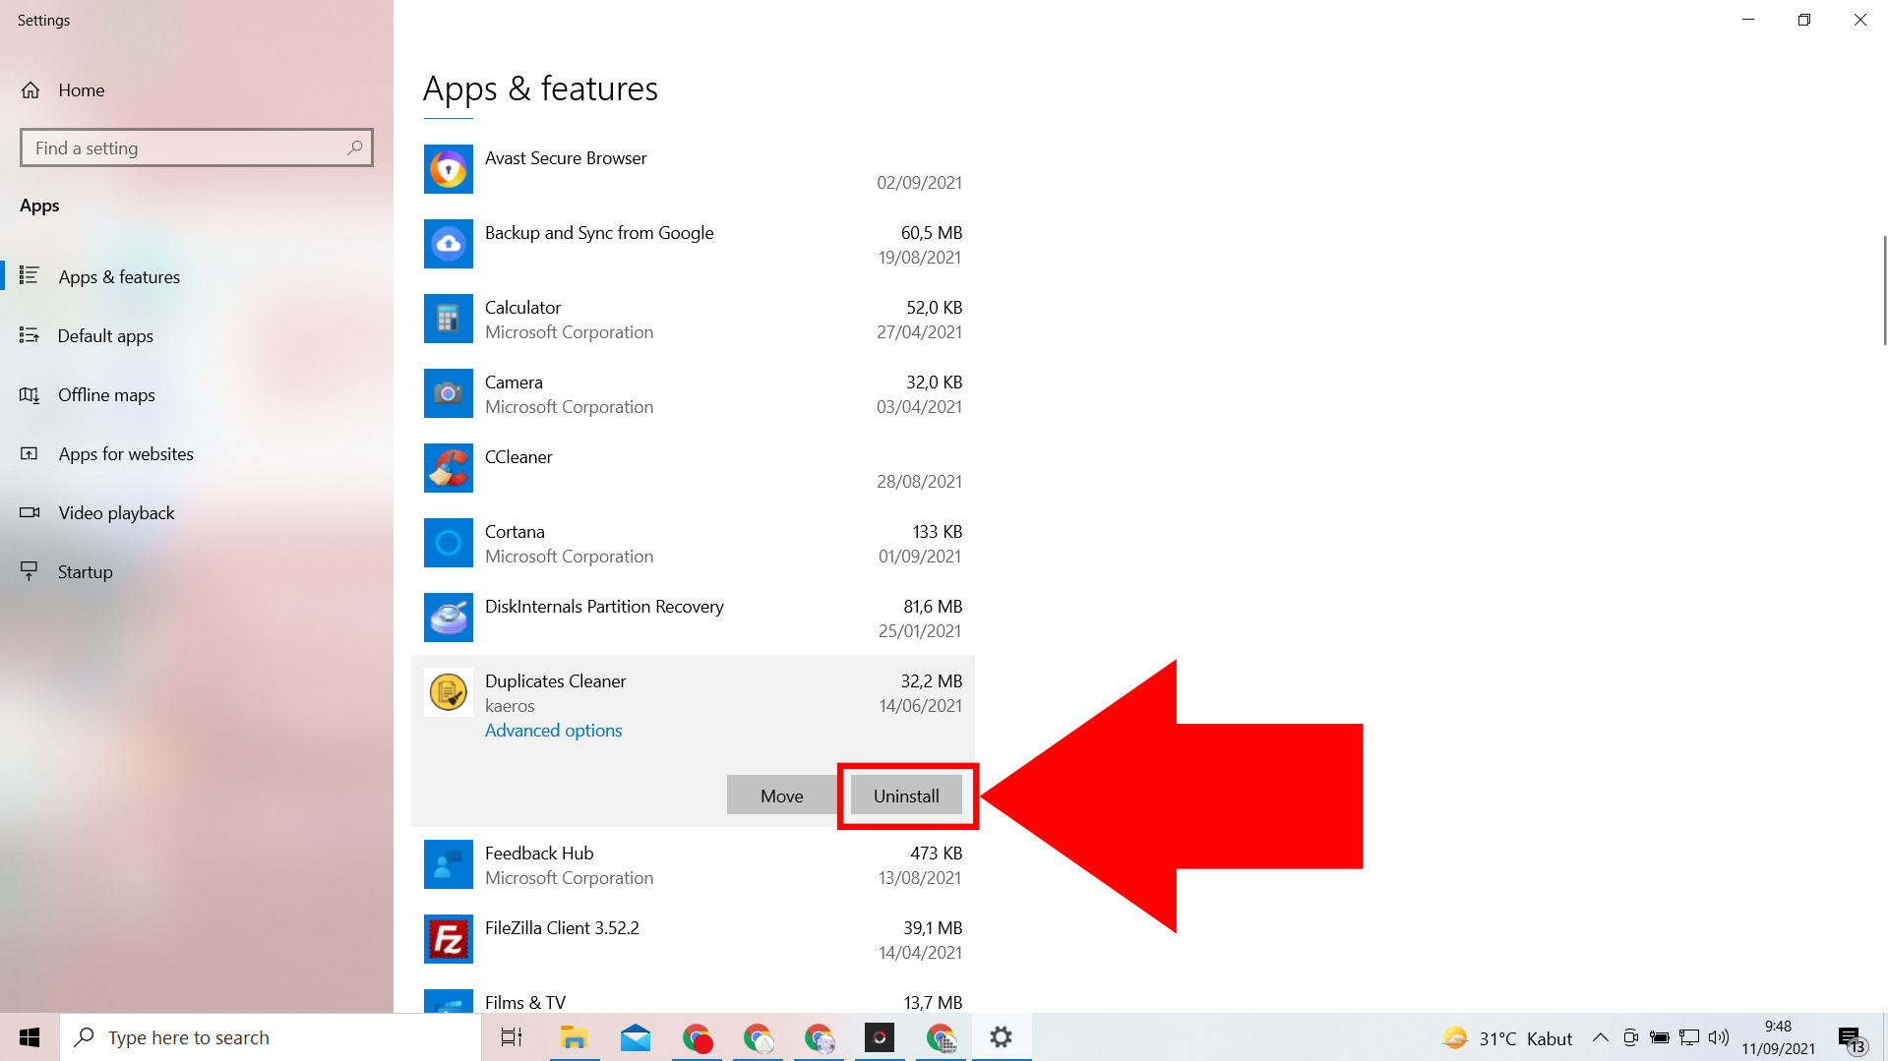Screen dimensions: 1888x1061
Task: Select the Camera list entry
Action: pos(694,393)
